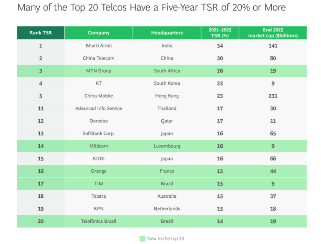Image resolution: width=321 pixels, height=244 pixels.
Task: Select the Bharti Airtel company cell
Action: click(x=99, y=46)
